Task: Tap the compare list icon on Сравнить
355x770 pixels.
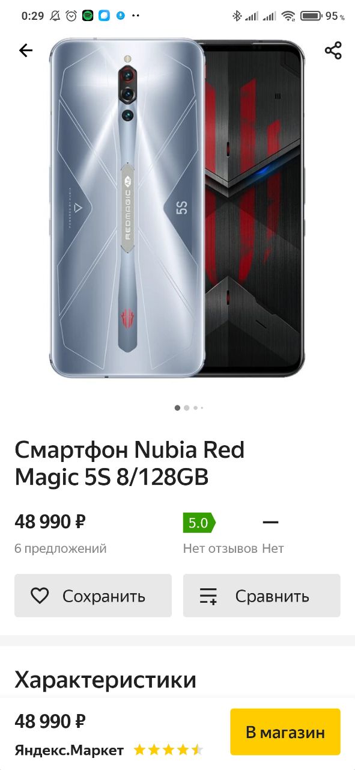Action: (208, 596)
